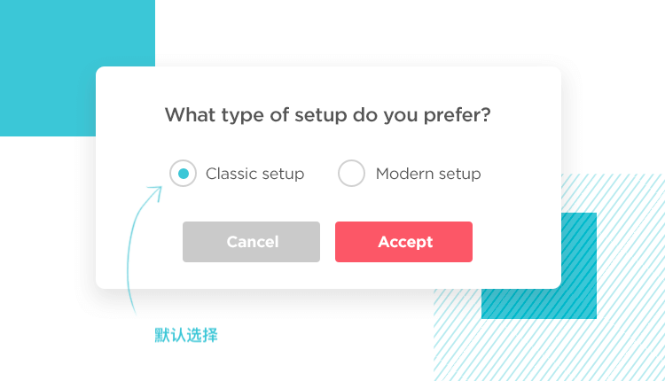Confirm the choice with the red Accept button
665x381 pixels.
pos(403,242)
